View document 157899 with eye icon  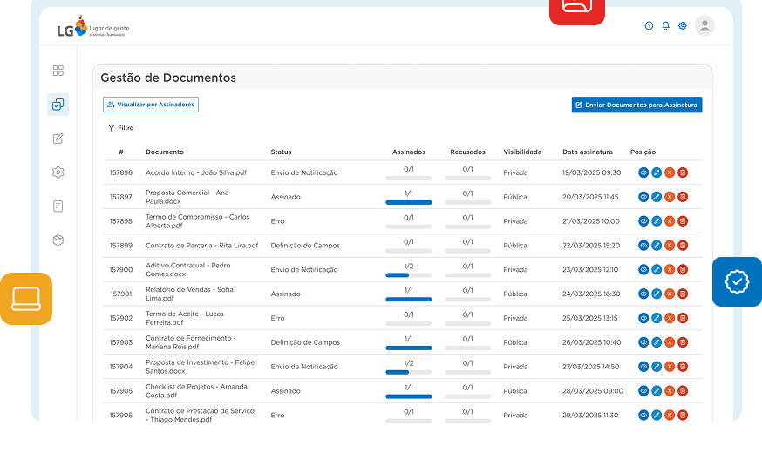pyautogui.click(x=643, y=246)
